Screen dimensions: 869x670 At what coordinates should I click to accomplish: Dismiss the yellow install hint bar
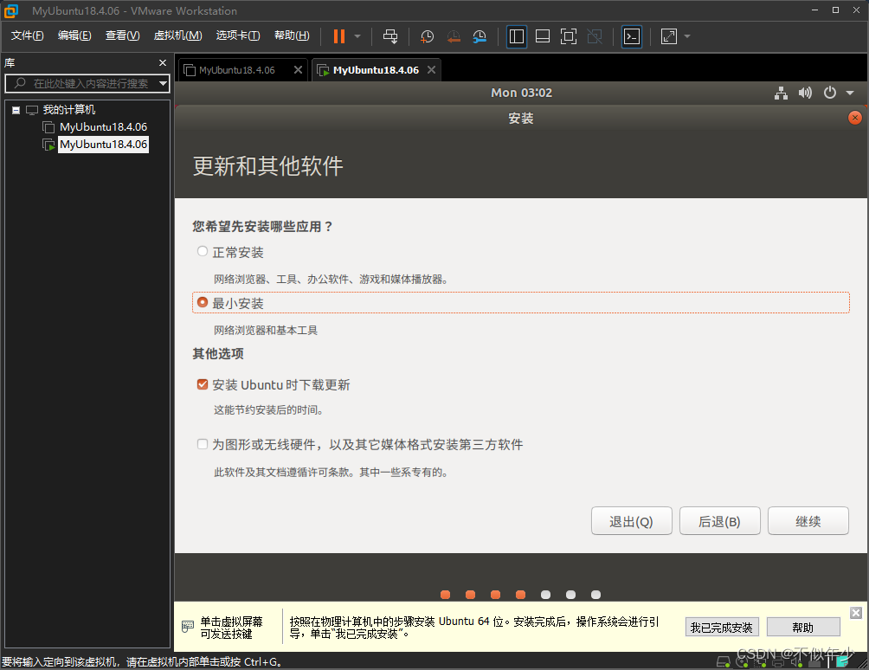click(x=856, y=612)
